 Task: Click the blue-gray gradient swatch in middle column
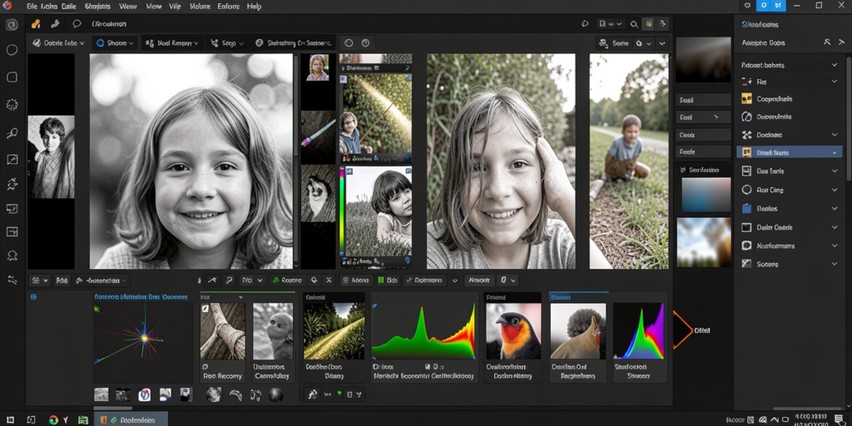click(706, 195)
